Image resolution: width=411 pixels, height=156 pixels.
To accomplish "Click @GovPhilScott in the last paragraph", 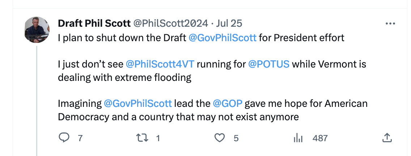I will tap(138, 104).
